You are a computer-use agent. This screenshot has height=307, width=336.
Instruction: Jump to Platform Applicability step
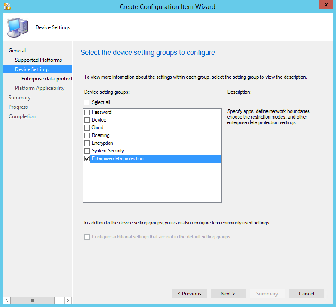[x=39, y=88]
